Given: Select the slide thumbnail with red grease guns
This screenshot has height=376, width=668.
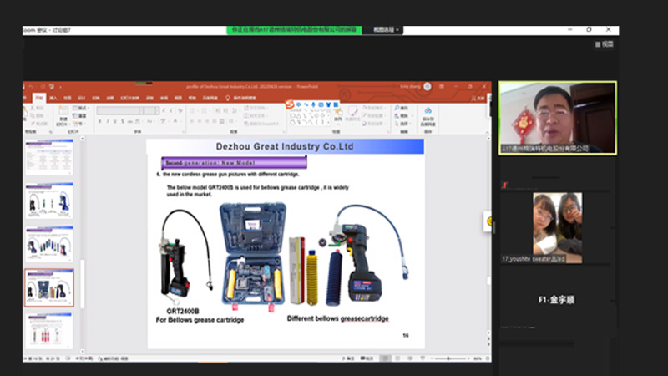Looking at the screenshot, I should pyautogui.click(x=49, y=331).
